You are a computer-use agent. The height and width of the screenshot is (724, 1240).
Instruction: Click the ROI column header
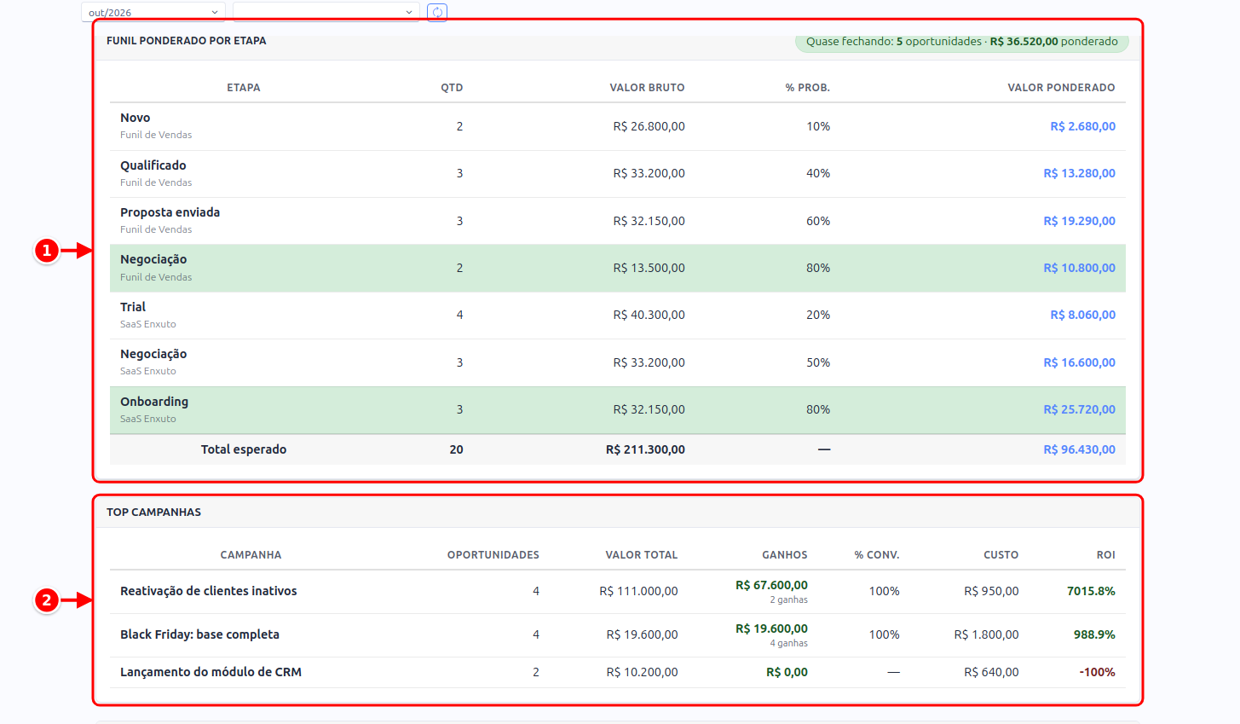point(1105,555)
